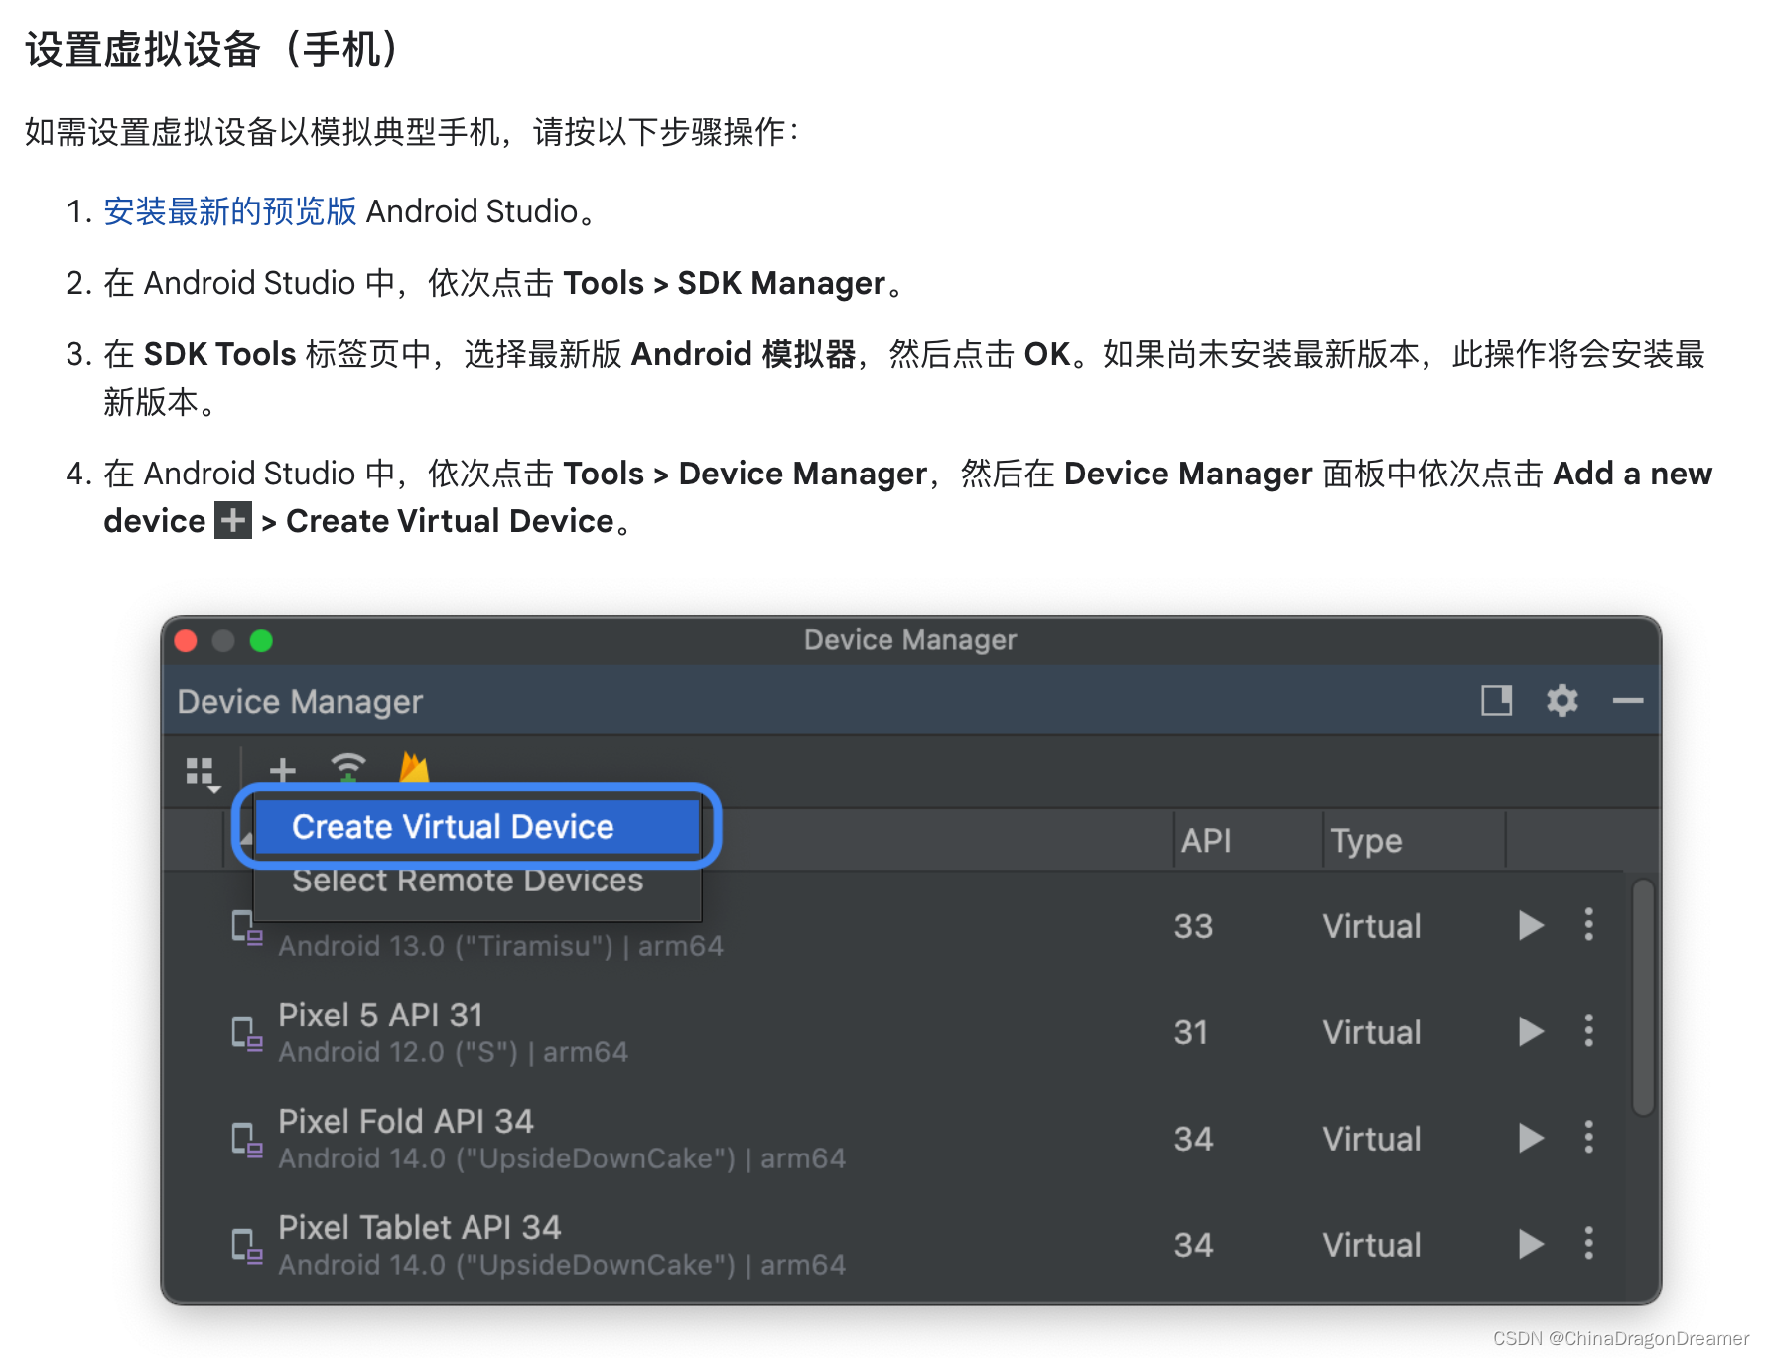Click the plus add device icon

283,770
